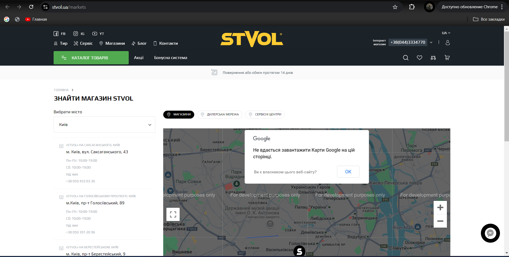Open the wishlist heart icon
This screenshot has width=509, height=257.
[x=420, y=58]
